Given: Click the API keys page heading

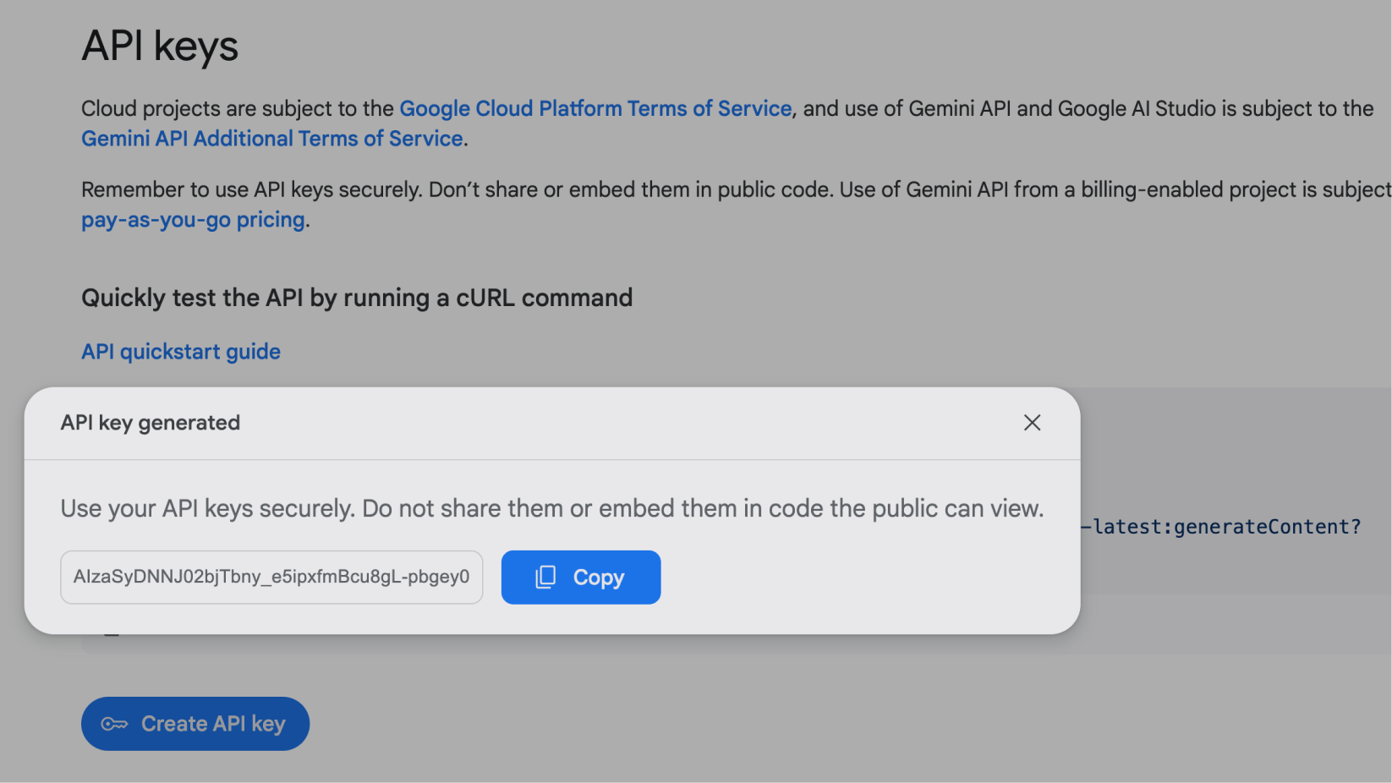Looking at the screenshot, I should (160, 46).
